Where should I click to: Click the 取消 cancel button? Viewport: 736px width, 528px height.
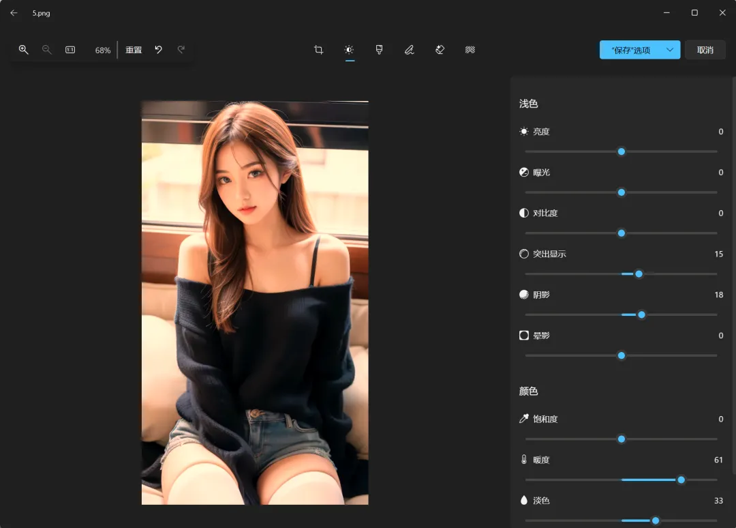(x=705, y=50)
